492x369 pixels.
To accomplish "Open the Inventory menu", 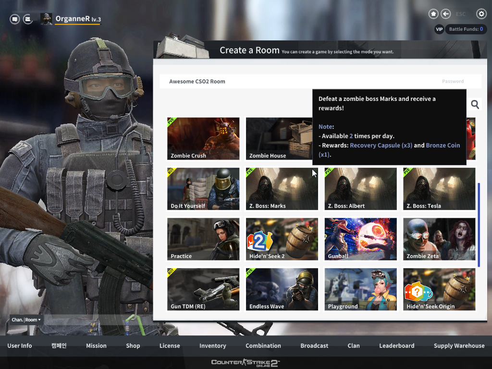I will 213,346.
